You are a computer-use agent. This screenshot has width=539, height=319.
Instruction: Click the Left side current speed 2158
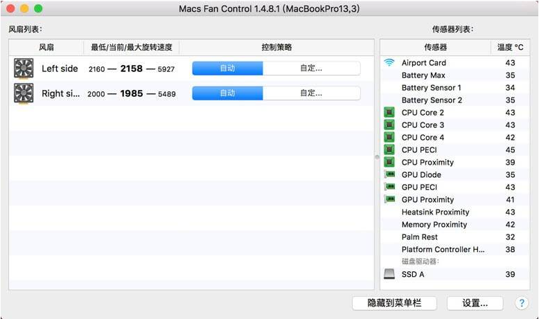pos(132,69)
